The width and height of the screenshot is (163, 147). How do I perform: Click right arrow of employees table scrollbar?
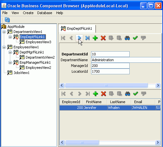coord(158,142)
